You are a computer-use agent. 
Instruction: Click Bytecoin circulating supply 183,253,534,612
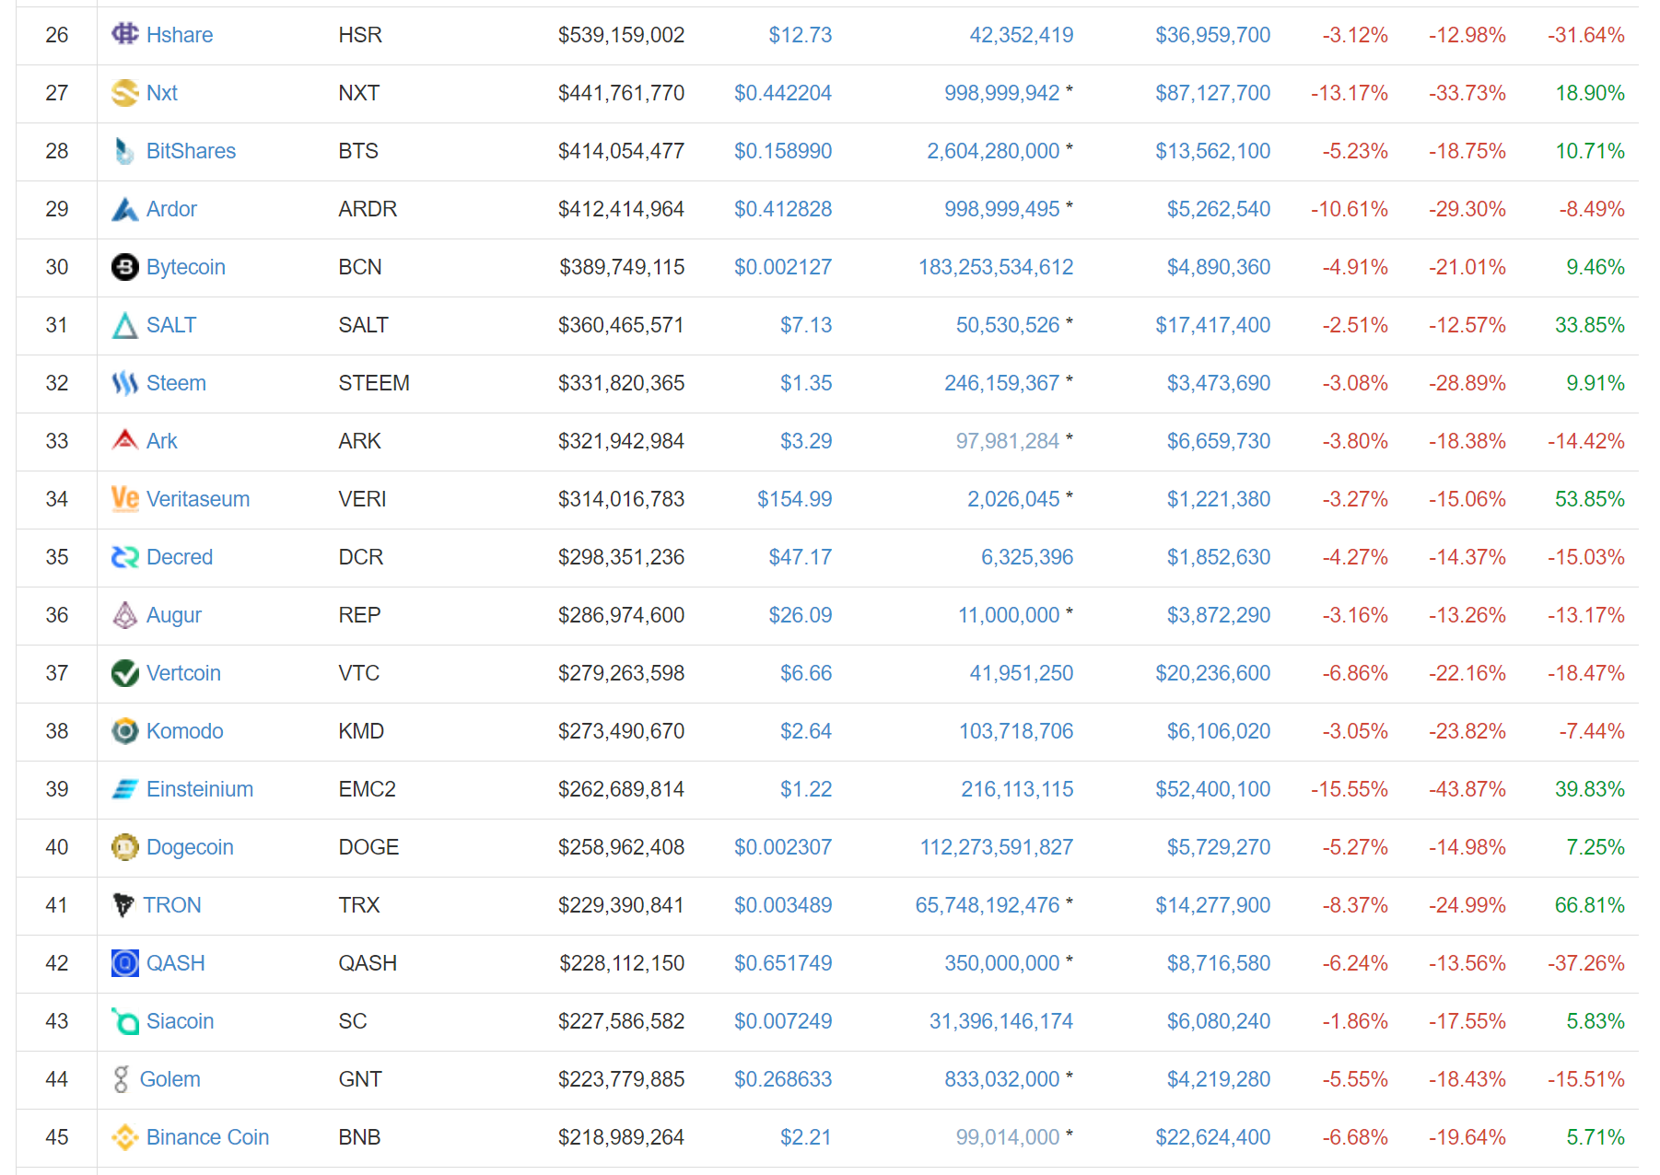tap(996, 267)
